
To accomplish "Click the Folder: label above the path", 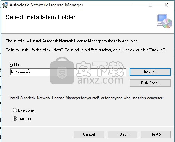I will pyautogui.click(x=15, y=65).
